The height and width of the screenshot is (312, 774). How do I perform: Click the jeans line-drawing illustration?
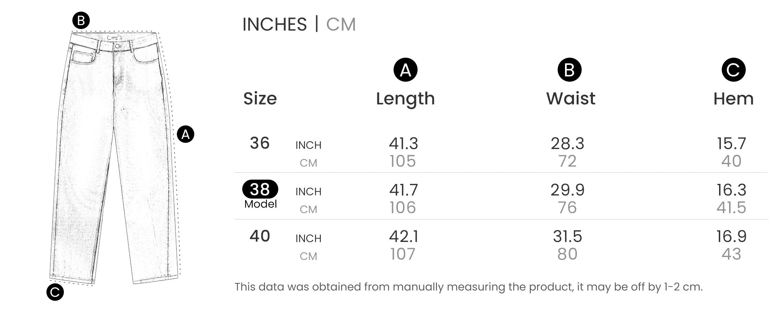tap(114, 155)
